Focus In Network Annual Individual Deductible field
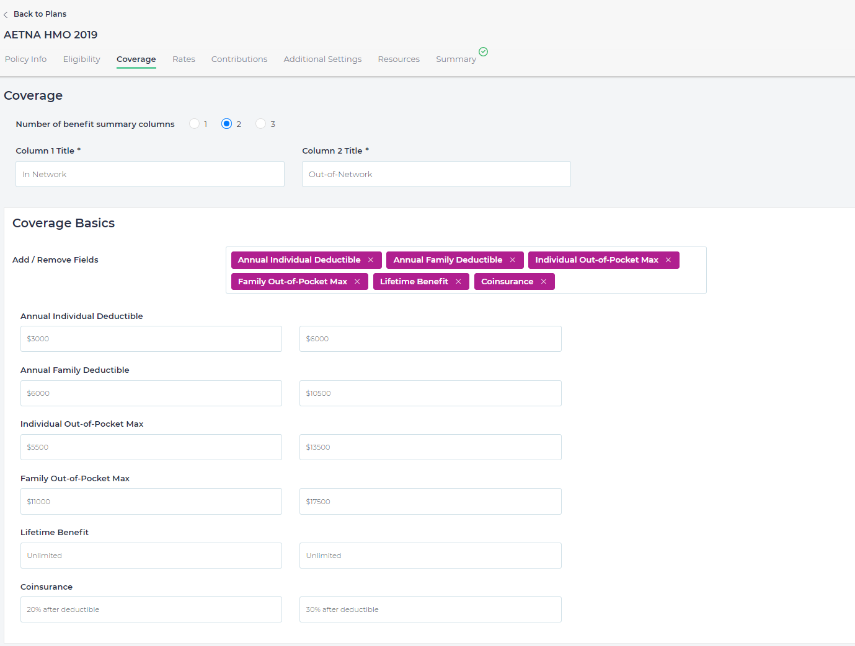 pos(151,339)
